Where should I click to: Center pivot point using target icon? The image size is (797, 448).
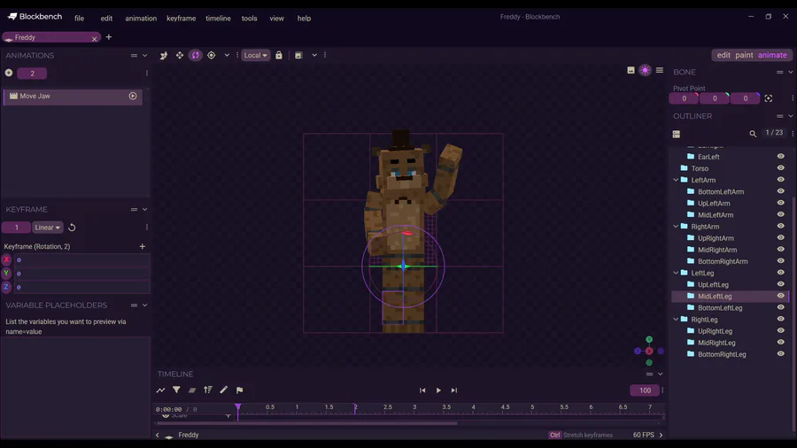768,98
